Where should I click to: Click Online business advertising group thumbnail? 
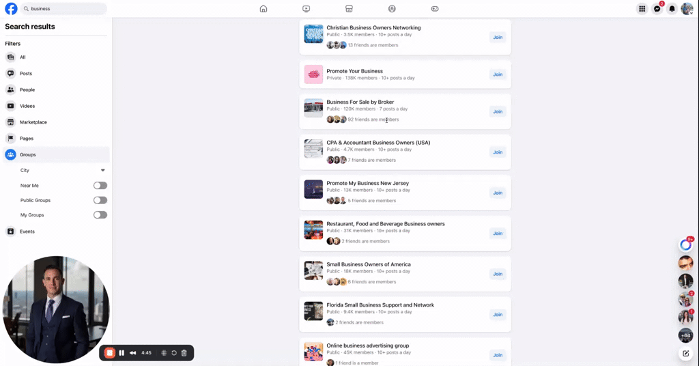tap(313, 352)
